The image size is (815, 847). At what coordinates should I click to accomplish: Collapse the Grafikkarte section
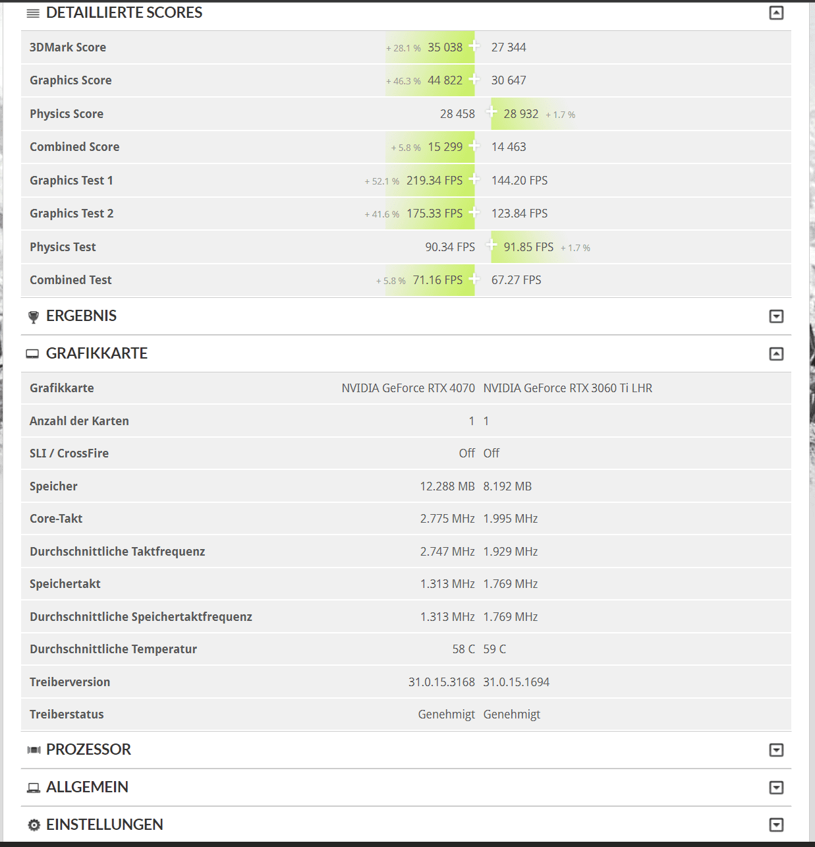coord(776,354)
